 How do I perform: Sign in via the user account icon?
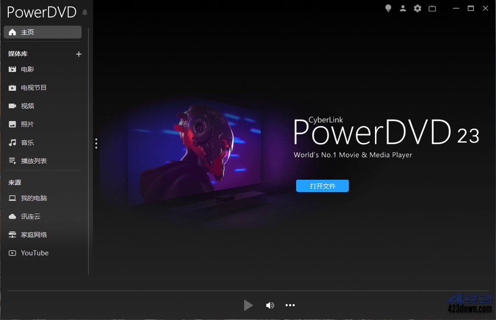click(x=403, y=8)
